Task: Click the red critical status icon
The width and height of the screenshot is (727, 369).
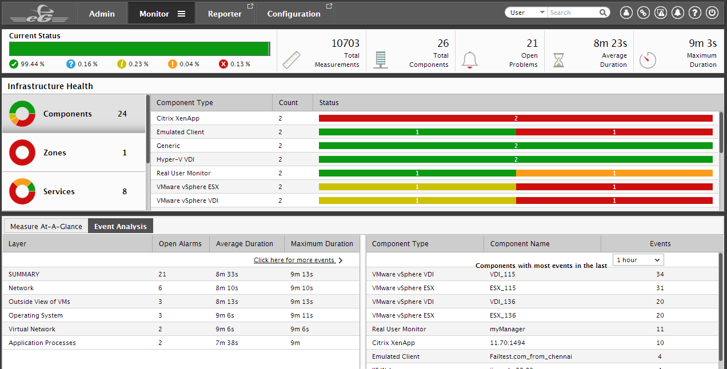Action: click(223, 64)
